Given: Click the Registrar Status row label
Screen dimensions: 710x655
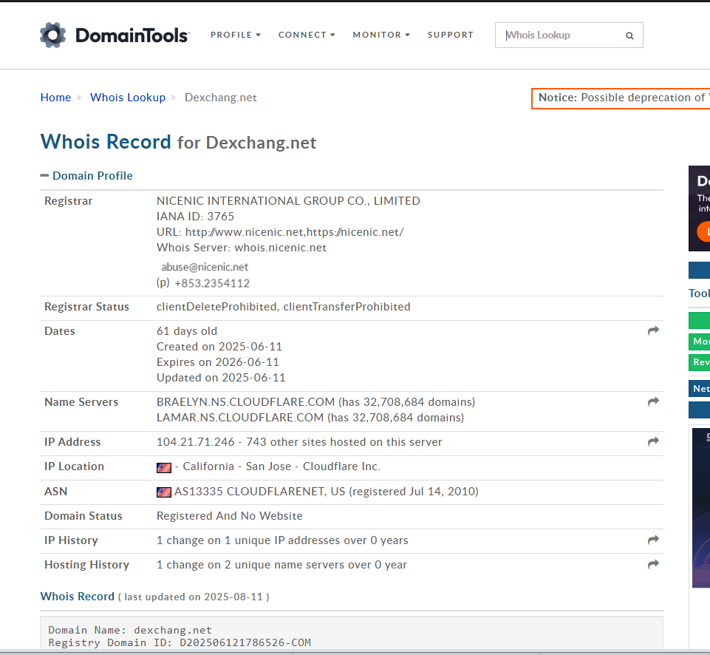Looking at the screenshot, I should (x=86, y=307).
